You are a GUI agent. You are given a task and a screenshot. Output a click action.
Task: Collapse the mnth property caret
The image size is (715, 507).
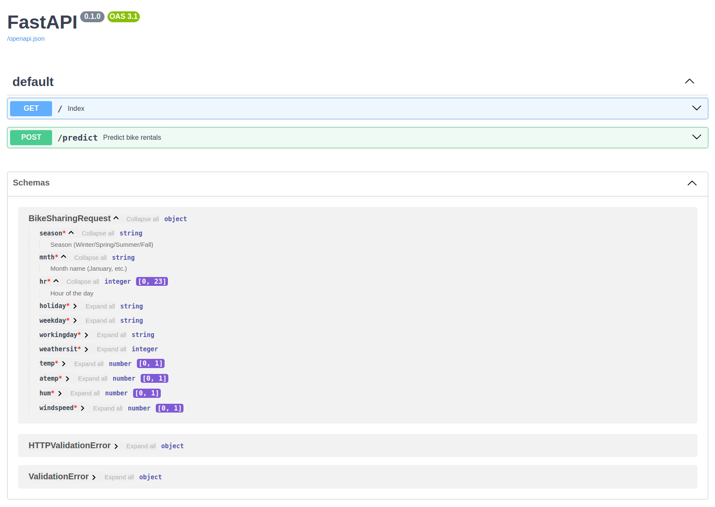[x=64, y=257]
